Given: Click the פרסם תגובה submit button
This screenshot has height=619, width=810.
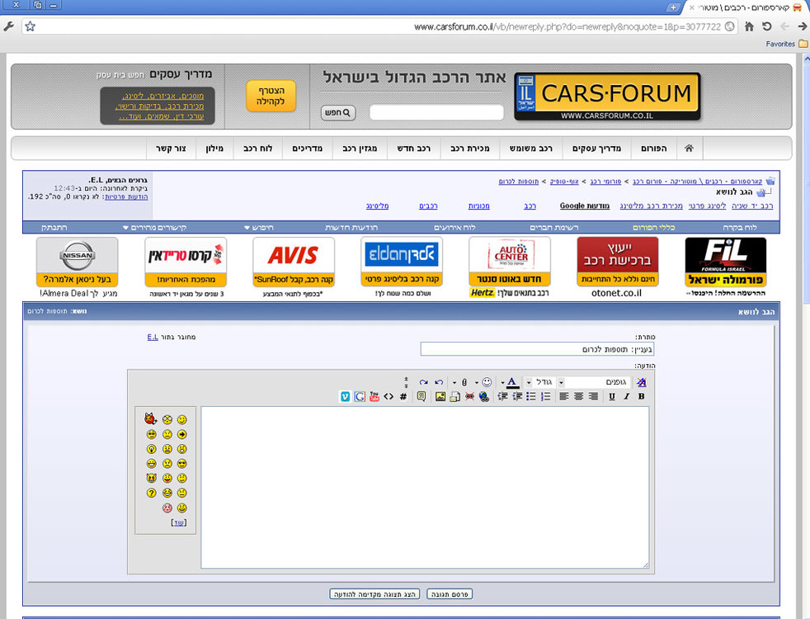Looking at the screenshot, I should [450, 594].
